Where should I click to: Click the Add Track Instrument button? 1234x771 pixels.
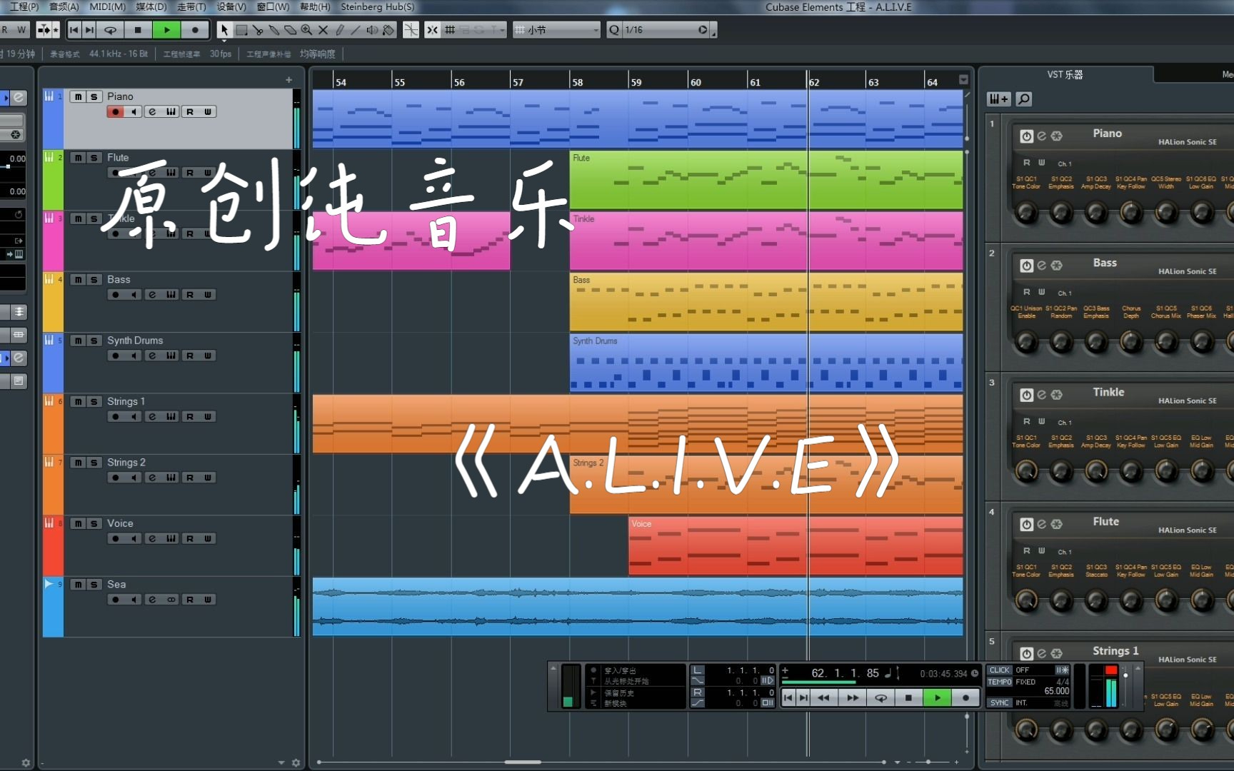[x=998, y=99]
